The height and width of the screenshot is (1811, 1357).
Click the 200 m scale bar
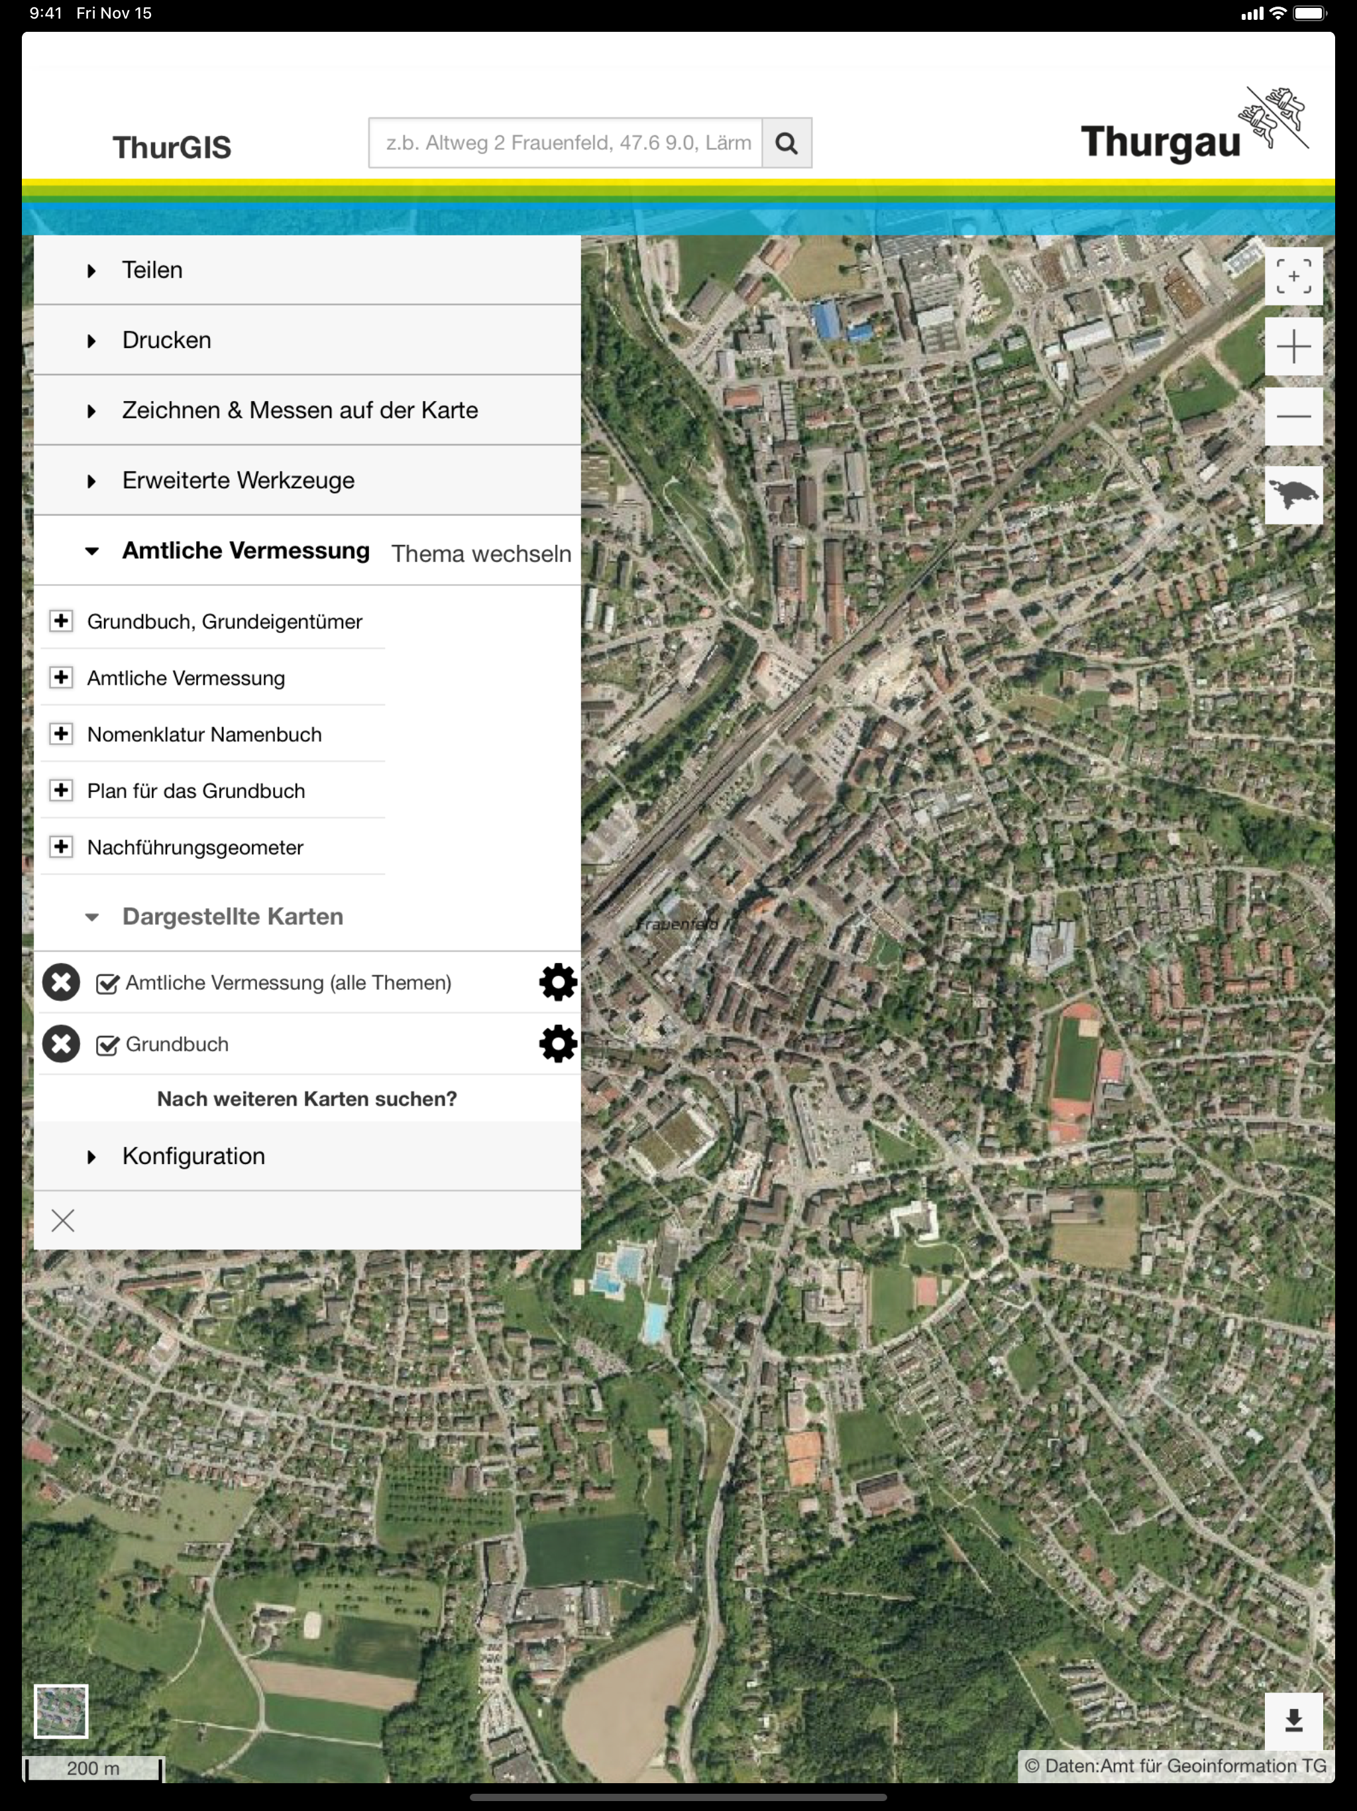tap(93, 1769)
